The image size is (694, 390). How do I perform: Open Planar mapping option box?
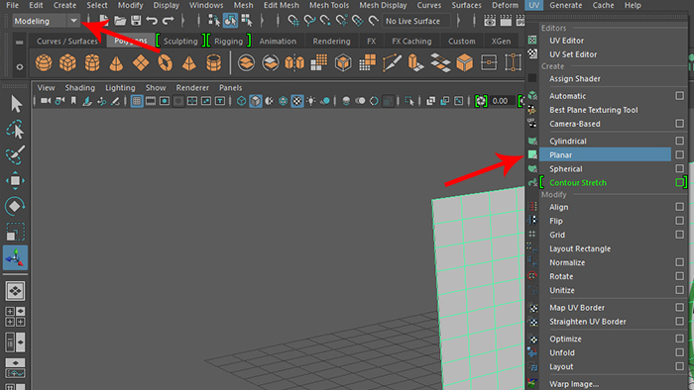coord(679,154)
